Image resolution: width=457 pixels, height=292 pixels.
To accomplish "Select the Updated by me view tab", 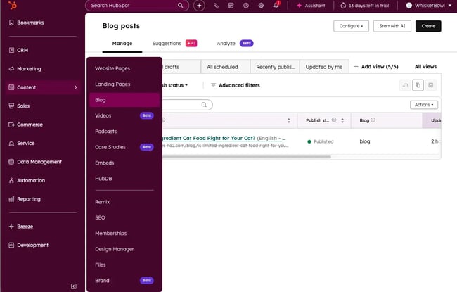I will click(324, 67).
